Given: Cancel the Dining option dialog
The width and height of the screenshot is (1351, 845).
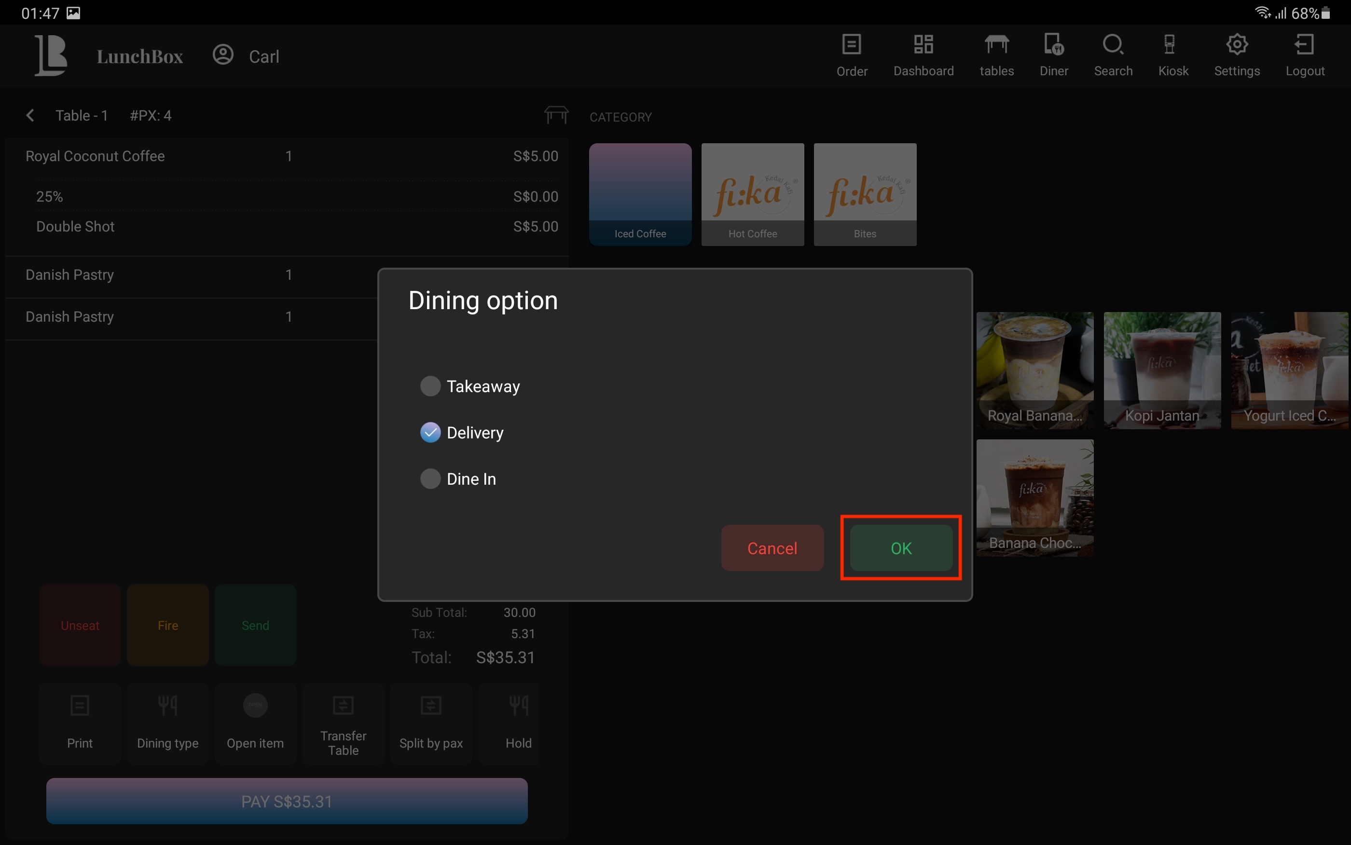Looking at the screenshot, I should point(772,548).
